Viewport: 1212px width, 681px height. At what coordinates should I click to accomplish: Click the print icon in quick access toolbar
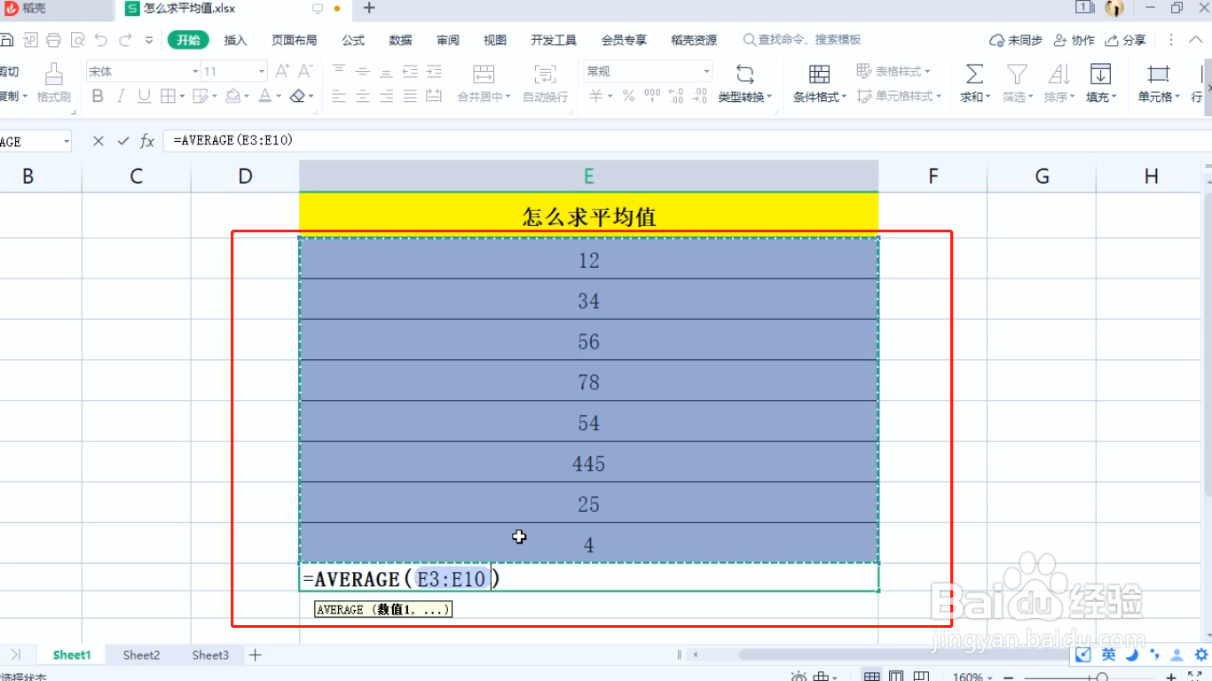54,40
